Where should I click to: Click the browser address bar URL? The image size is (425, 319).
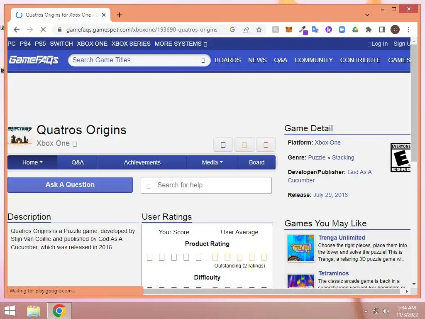click(142, 29)
